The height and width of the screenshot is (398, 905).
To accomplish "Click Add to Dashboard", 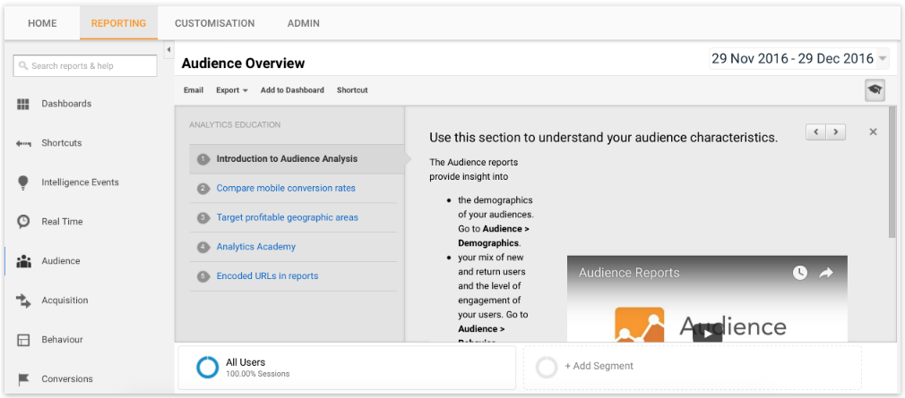I will point(292,90).
